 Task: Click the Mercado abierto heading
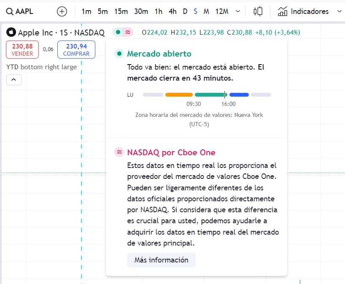coord(159,54)
